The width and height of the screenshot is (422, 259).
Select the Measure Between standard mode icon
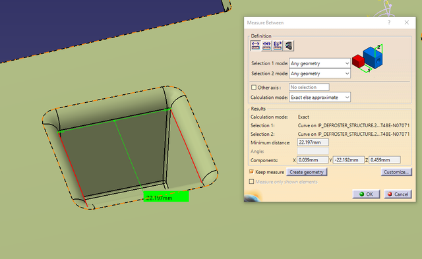pyautogui.click(x=255, y=45)
